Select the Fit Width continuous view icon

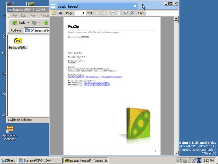pos(112,13)
